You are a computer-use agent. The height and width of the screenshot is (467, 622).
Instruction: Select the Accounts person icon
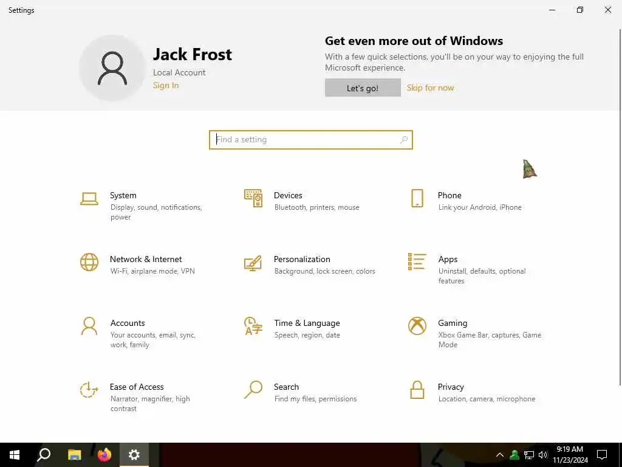coord(89,326)
